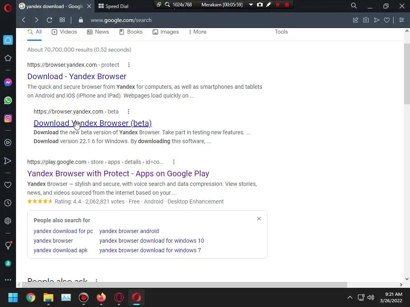Select the Books search tab
410x307 pixels.
tap(131, 32)
